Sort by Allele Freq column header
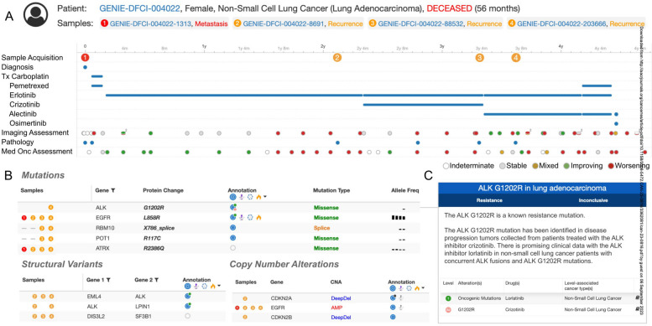This screenshot has height=326, width=652. click(404, 190)
